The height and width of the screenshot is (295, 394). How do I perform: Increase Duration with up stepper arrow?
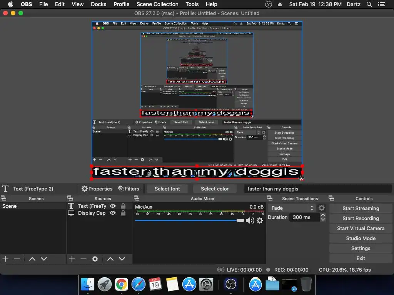tap(323, 215)
